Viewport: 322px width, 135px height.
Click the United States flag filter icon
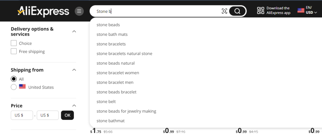coord(22,87)
